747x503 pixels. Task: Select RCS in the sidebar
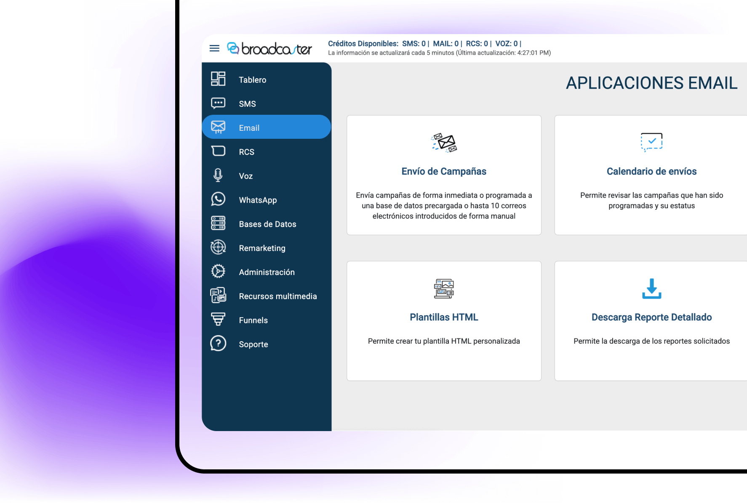click(x=246, y=152)
